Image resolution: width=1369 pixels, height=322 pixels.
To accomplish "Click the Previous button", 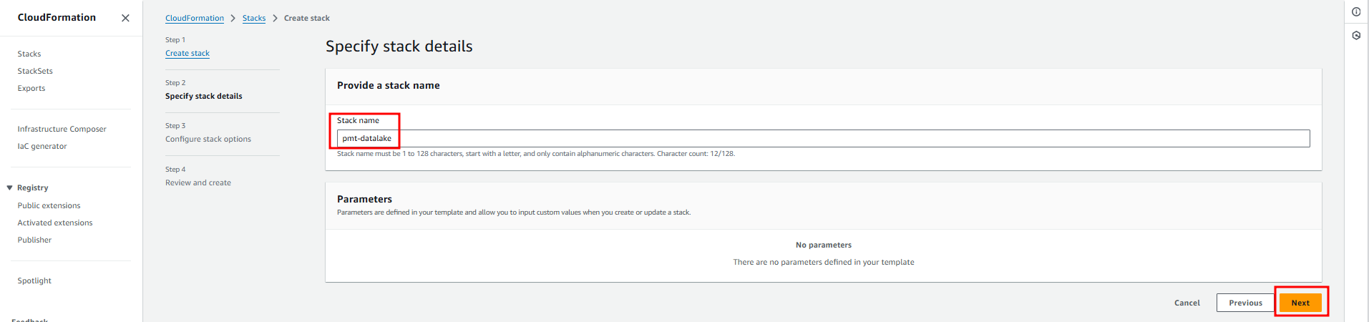I will [x=1245, y=303].
